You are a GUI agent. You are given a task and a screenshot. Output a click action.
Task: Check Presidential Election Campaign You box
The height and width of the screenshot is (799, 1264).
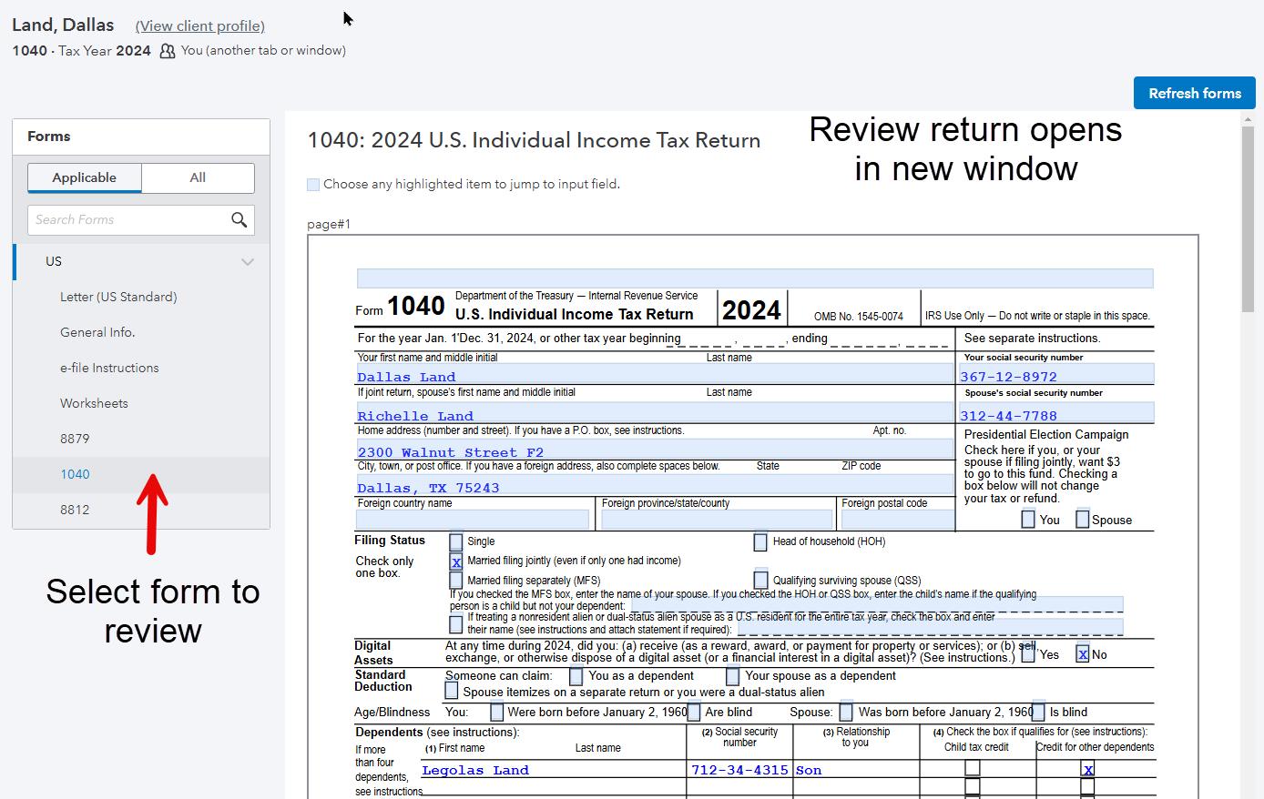click(x=1028, y=520)
